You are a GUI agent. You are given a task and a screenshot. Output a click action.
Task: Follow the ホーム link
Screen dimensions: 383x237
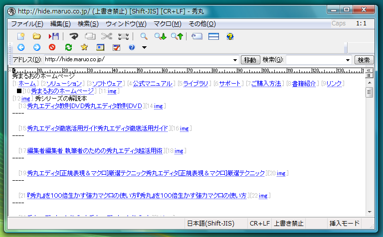(x=27, y=84)
